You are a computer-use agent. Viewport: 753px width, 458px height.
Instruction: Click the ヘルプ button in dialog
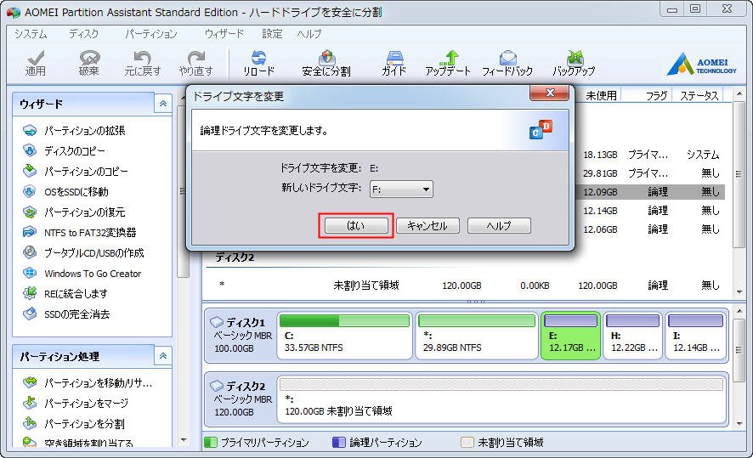pos(499,226)
